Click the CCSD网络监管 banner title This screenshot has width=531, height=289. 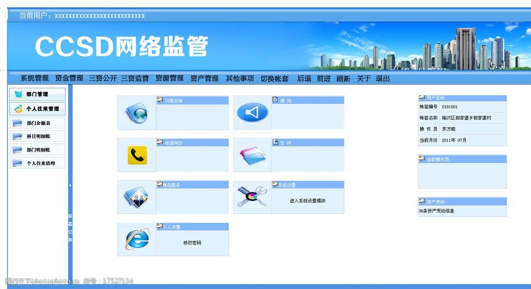click(122, 47)
